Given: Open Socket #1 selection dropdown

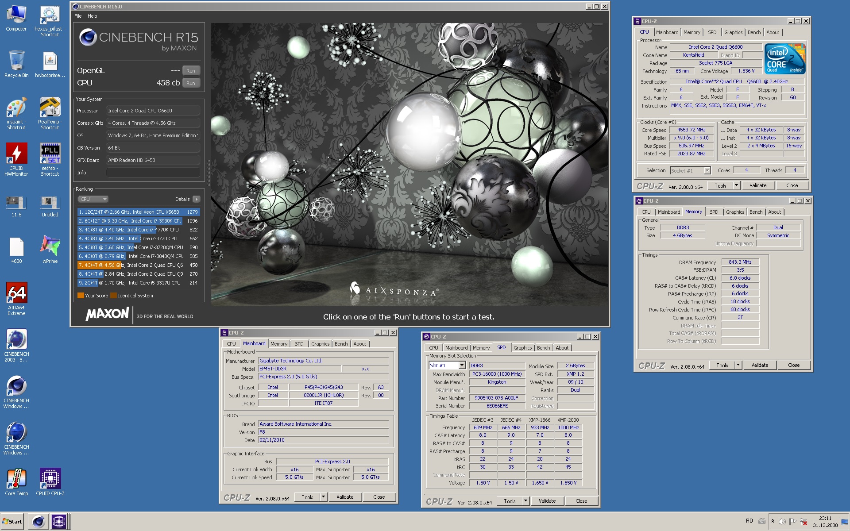Looking at the screenshot, I should pyautogui.click(x=690, y=170).
